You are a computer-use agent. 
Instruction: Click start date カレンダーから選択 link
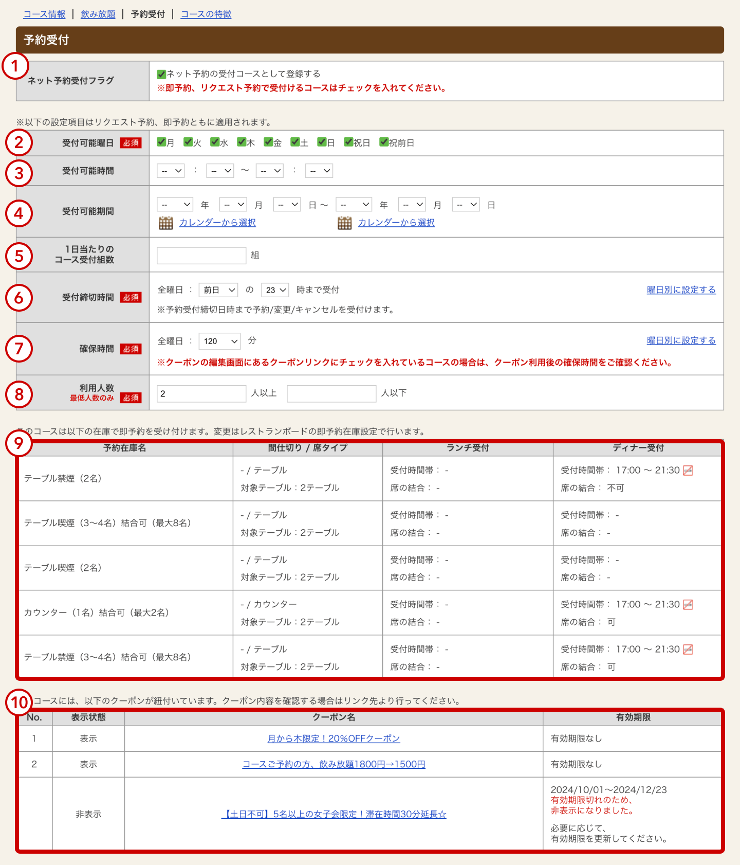click(217, 223)
